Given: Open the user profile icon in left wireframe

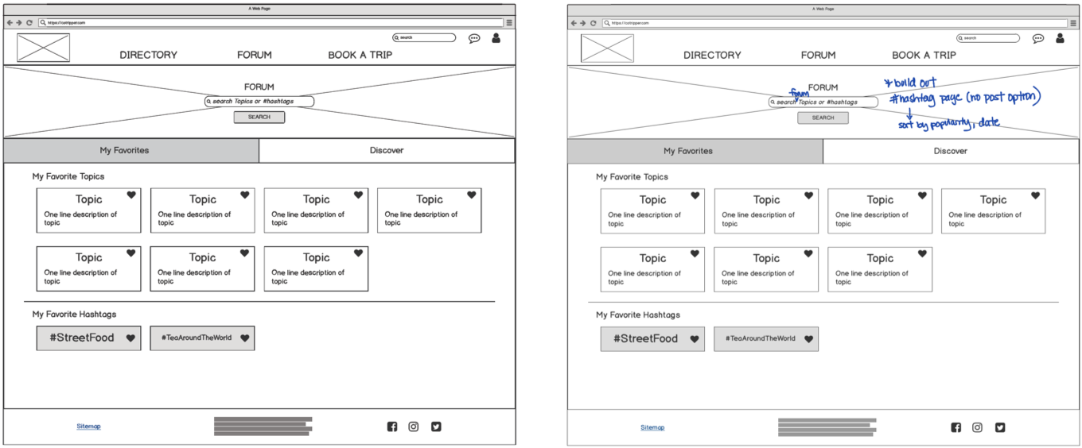Looking at the screenshot, I should (496, 37).
